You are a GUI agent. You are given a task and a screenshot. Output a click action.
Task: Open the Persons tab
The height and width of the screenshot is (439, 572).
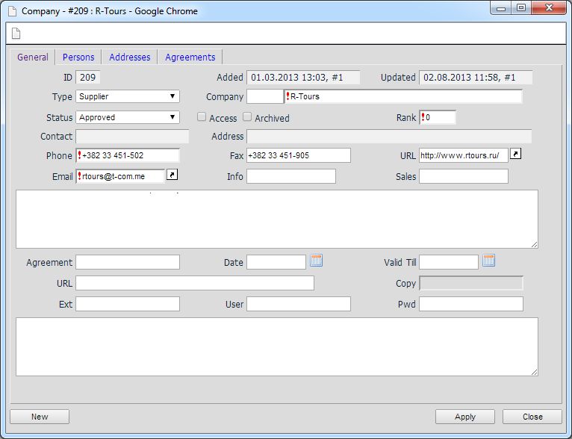(x=78, y=57)
